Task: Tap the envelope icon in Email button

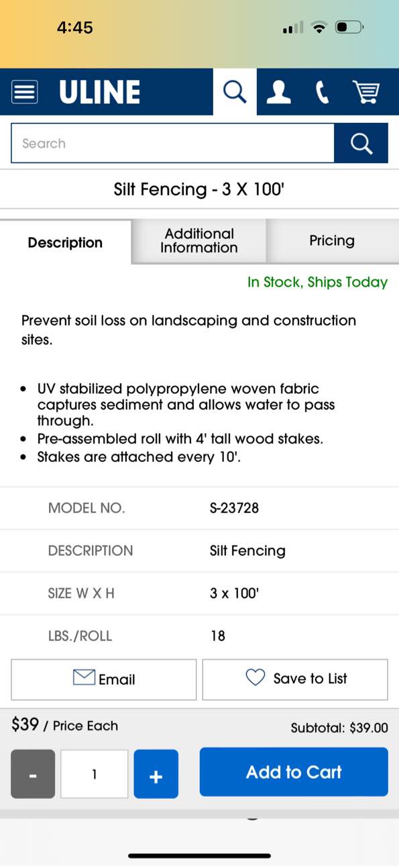Action: (84, 678)
